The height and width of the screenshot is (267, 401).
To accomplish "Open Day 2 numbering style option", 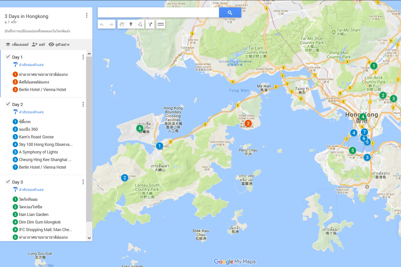I will pyautogui.click(x=28, y=112).
